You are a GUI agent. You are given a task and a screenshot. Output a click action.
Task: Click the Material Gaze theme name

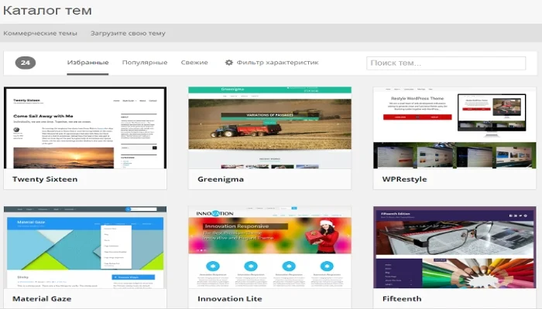pos(42,299)
